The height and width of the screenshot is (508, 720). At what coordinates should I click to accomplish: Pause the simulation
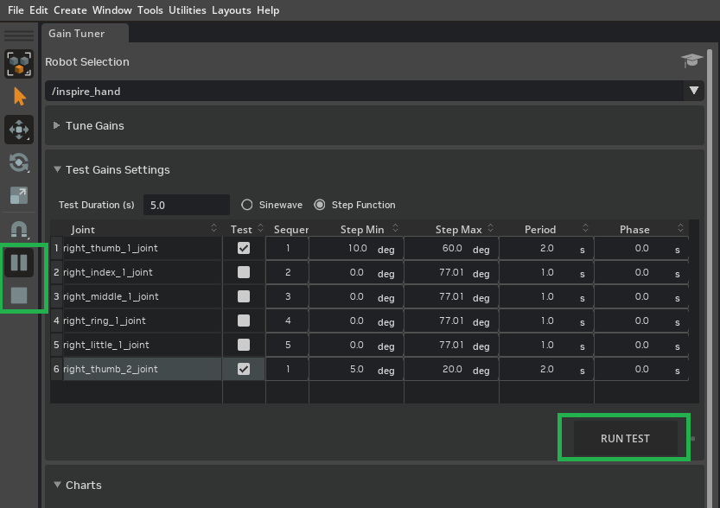19,262
